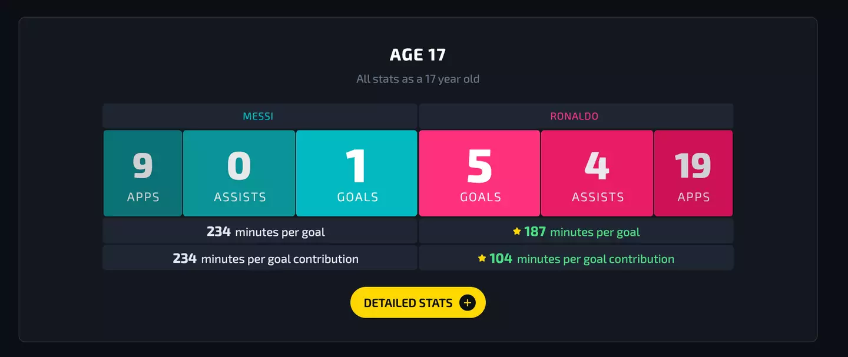
Task: Click the APPS label in Ronaldo's tile
Action: (x=694, y=198)
